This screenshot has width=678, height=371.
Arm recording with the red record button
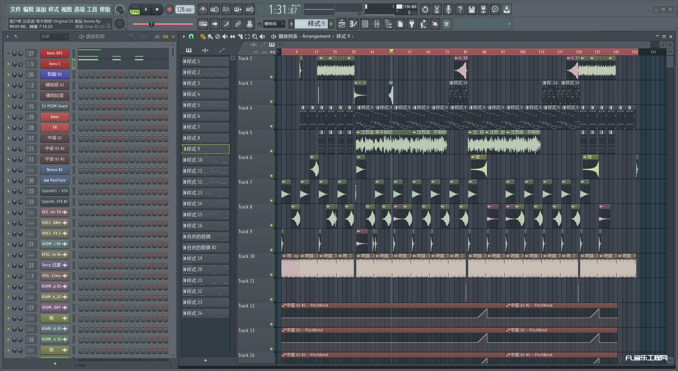[x=169, y=10]
